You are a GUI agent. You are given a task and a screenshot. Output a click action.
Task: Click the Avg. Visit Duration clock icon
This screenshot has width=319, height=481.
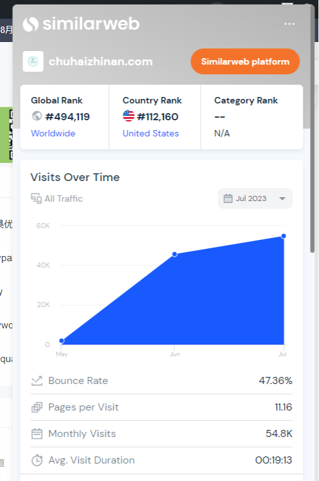tap(37, 460)
